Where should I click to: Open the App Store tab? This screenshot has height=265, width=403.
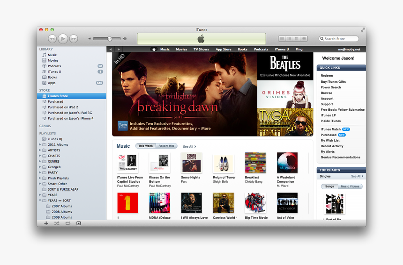pos(224,49)
